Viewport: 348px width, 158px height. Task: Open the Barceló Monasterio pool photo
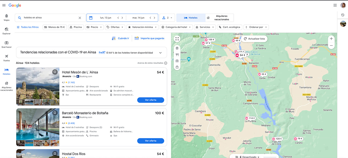[x=38, y=124]
